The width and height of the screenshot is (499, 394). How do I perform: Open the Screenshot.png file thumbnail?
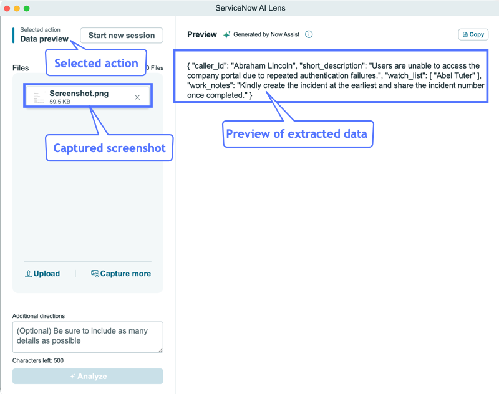coord(39,97)
